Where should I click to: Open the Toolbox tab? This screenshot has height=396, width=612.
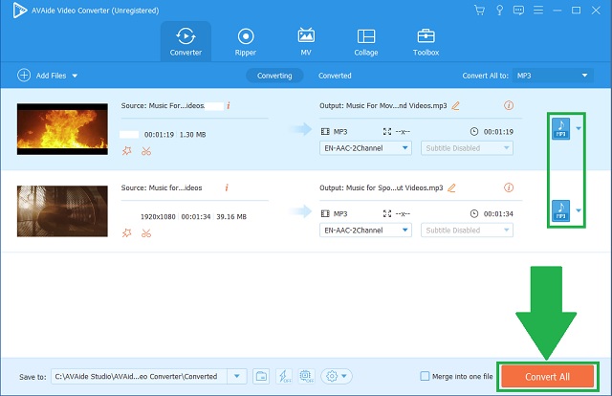click(x=426, y=41)
